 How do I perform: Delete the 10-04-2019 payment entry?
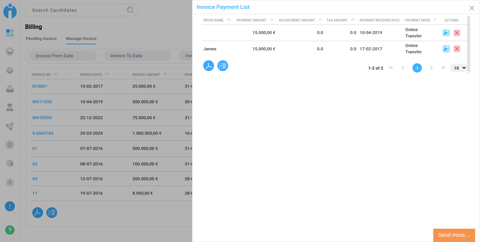point(457,33)
